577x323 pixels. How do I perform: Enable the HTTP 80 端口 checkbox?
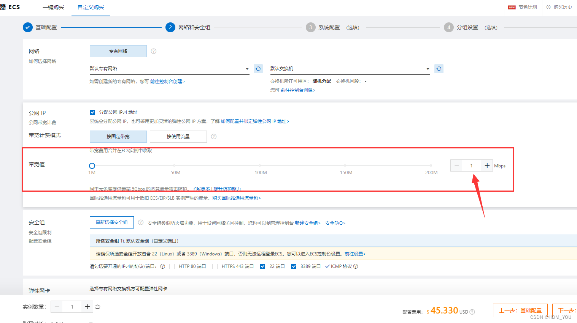[172, 266]
